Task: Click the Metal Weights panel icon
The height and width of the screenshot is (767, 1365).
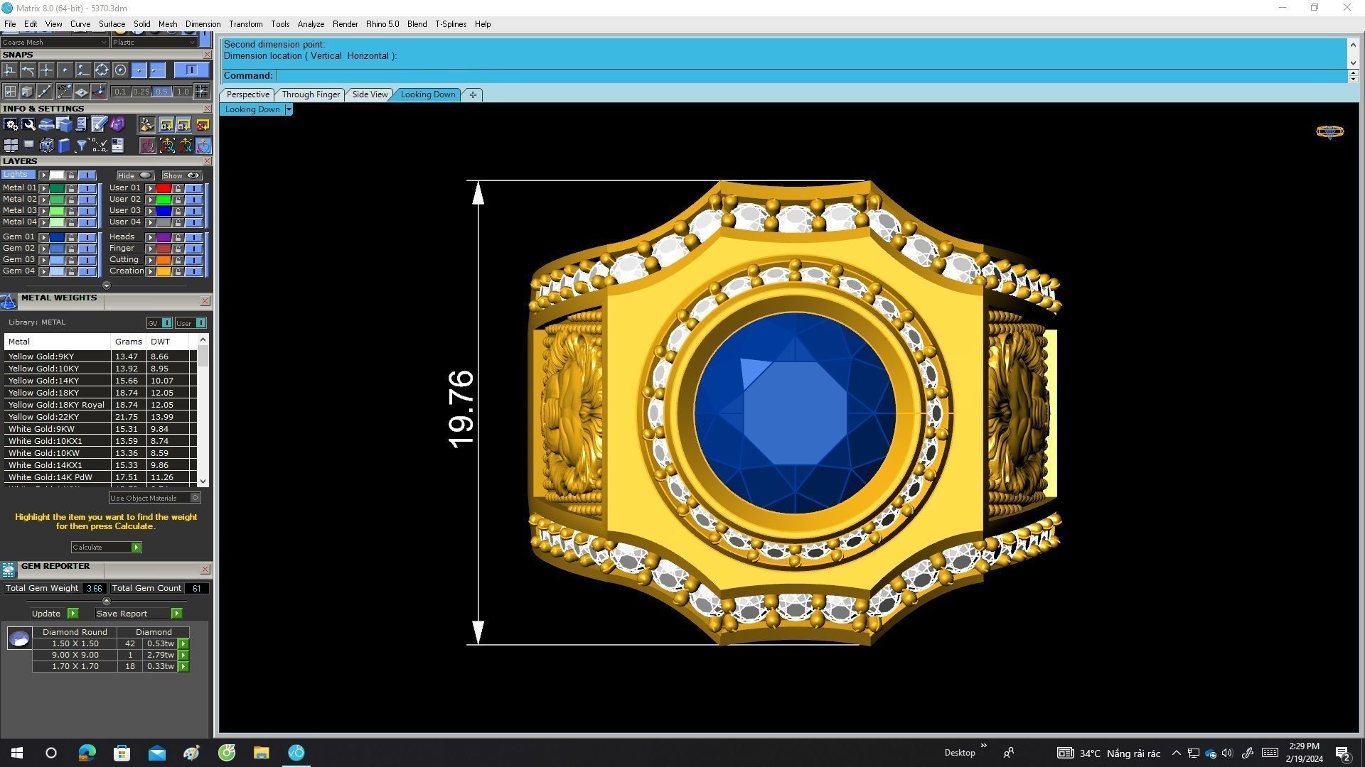Action: click(x=9, y=302)
